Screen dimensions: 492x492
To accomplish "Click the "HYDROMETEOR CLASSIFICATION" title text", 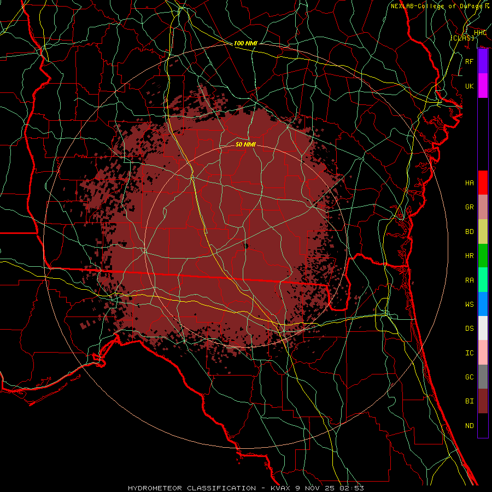I will click(192, 488).
